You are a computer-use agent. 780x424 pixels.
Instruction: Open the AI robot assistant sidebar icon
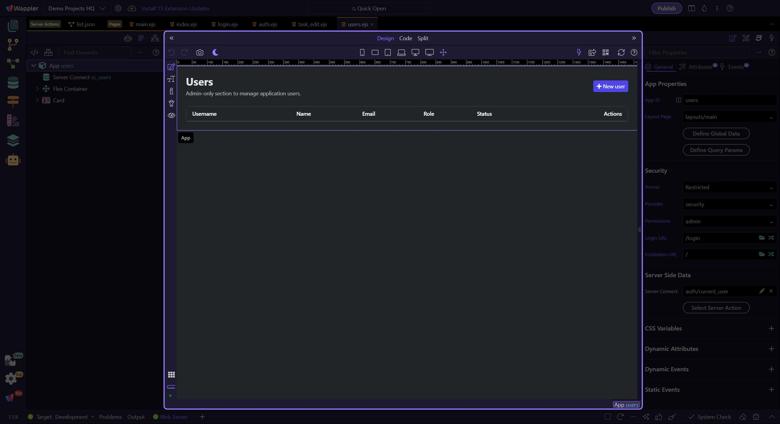click(x=13, y=160)
